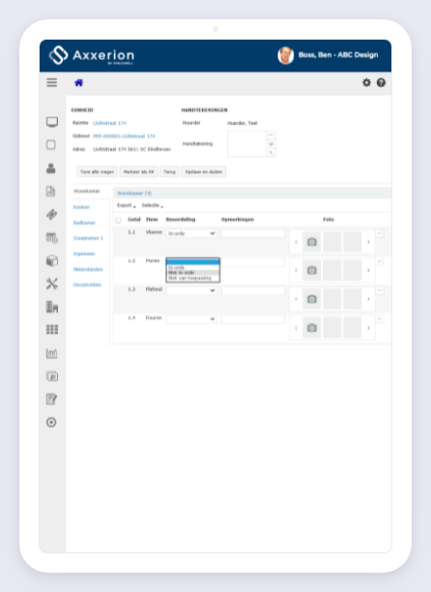The width and height of the screenshot is (431, 592).
Task: Open the monitor icon in the sidebar
Action: (x=51, y=122)
